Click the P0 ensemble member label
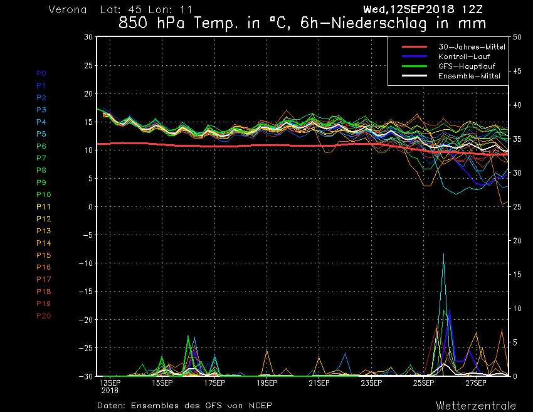The width and height of the screenshot is (533, 412). click(x=41, y=73)
